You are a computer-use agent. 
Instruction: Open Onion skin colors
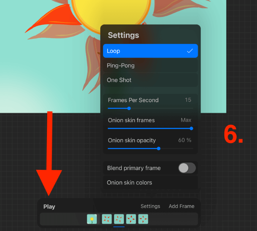click(x=150, y=183)
